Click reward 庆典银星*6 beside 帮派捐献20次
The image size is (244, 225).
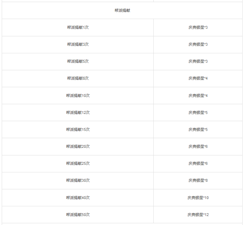(x=198, y=146)
